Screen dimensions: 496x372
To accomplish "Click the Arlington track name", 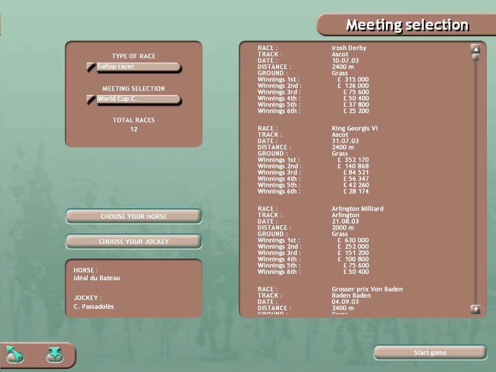I will coord(345,215).
